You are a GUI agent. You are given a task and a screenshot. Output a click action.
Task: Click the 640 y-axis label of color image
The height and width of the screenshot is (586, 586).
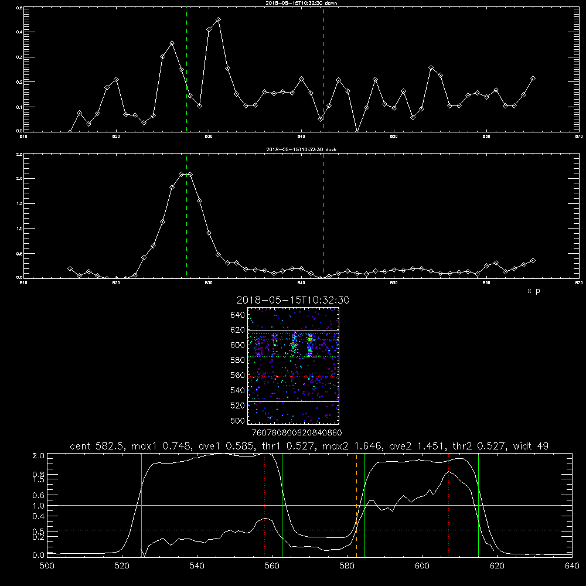238,315
